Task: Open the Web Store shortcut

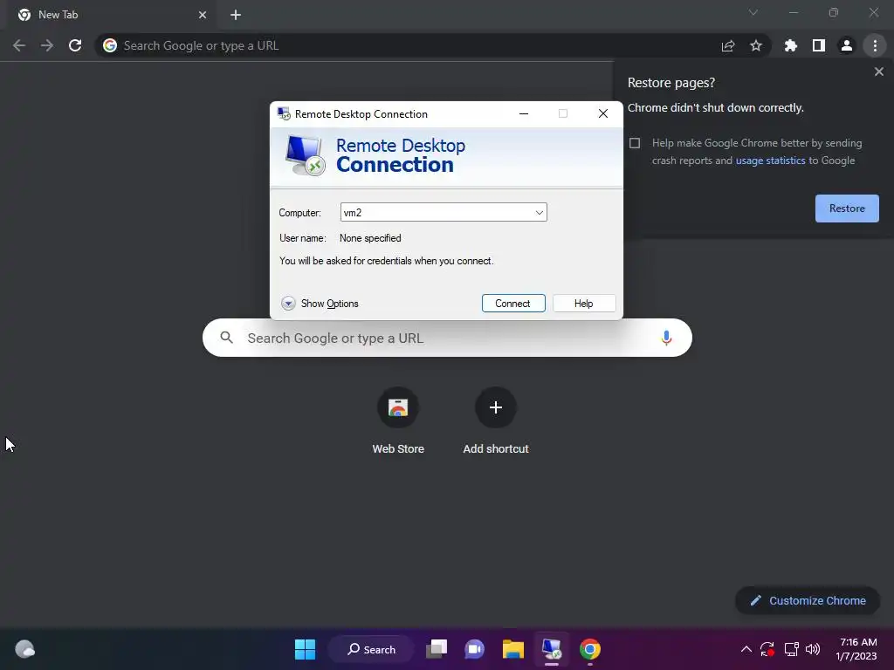Action: 398,421
